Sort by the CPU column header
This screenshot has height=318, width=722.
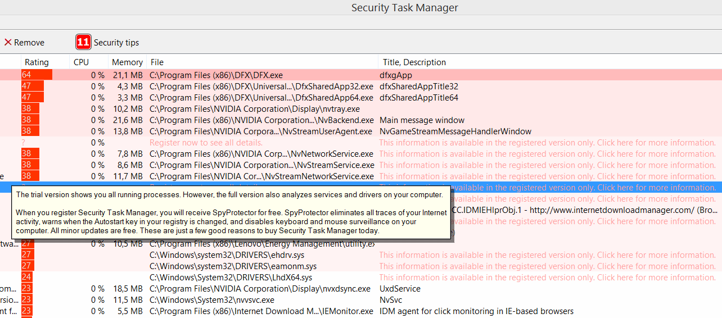pyautogui.click(x=81, y=62)
